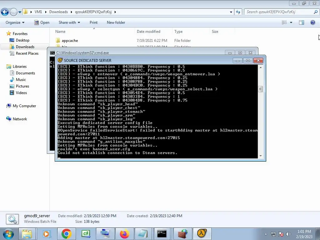
Task: Open the Share with menu
Action: pyautogui.click(x=69, y=22)
